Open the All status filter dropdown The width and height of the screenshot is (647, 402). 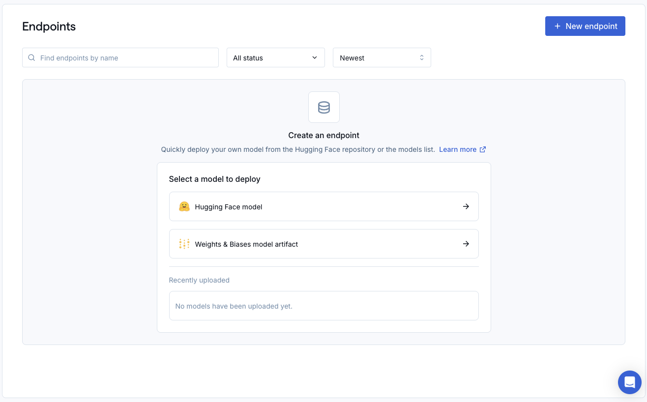275,57
